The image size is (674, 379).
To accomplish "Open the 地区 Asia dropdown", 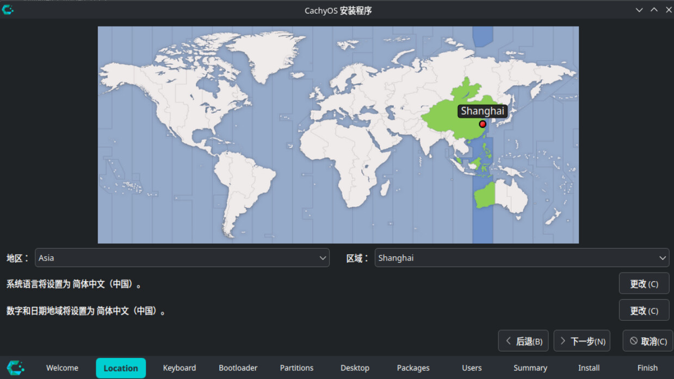I will (x=182, y=258).
